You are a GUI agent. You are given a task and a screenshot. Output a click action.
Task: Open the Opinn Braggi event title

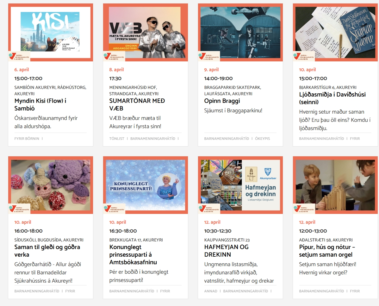point(222,101)
